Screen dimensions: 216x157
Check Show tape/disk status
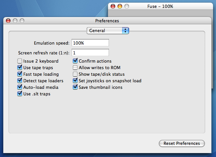click(75, 74)
